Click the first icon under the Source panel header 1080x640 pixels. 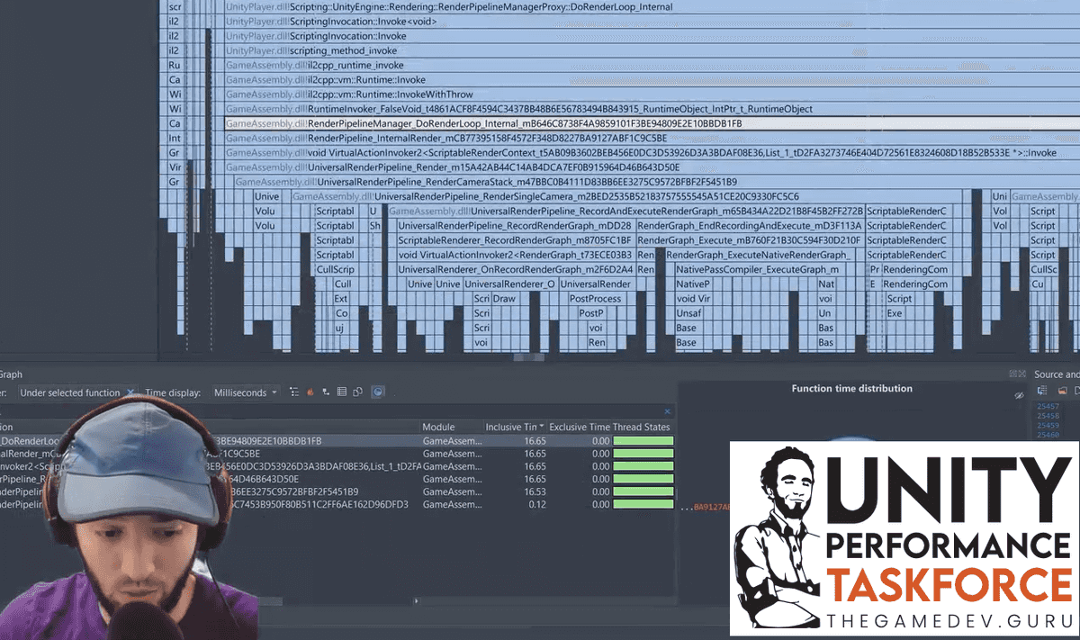pyautogui.click(x=1042, y=391)
